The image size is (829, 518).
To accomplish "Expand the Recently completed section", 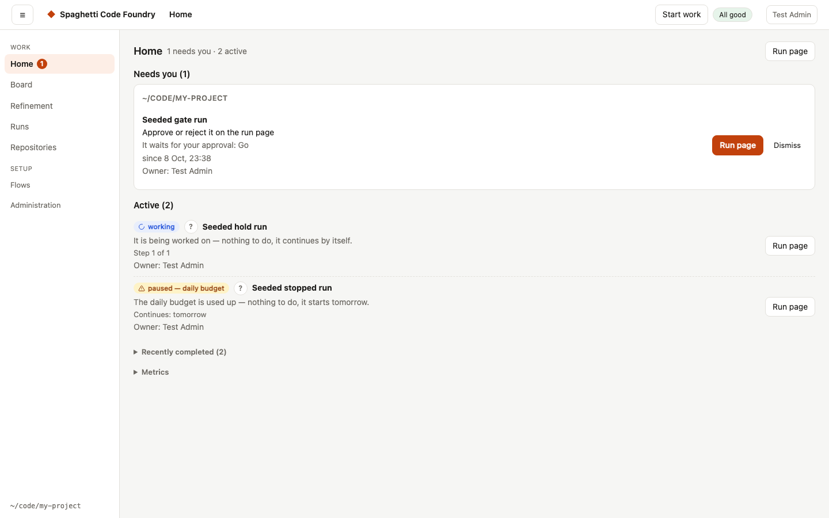I will pos(180,352).
